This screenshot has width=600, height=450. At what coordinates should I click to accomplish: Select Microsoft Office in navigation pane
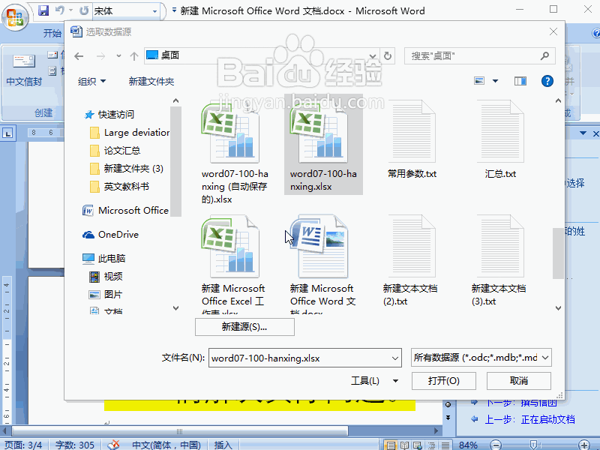[125, 211]
